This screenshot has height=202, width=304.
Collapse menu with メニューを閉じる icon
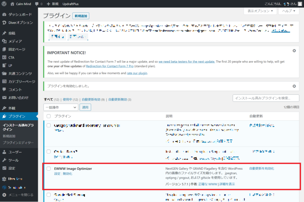(4, 195)
